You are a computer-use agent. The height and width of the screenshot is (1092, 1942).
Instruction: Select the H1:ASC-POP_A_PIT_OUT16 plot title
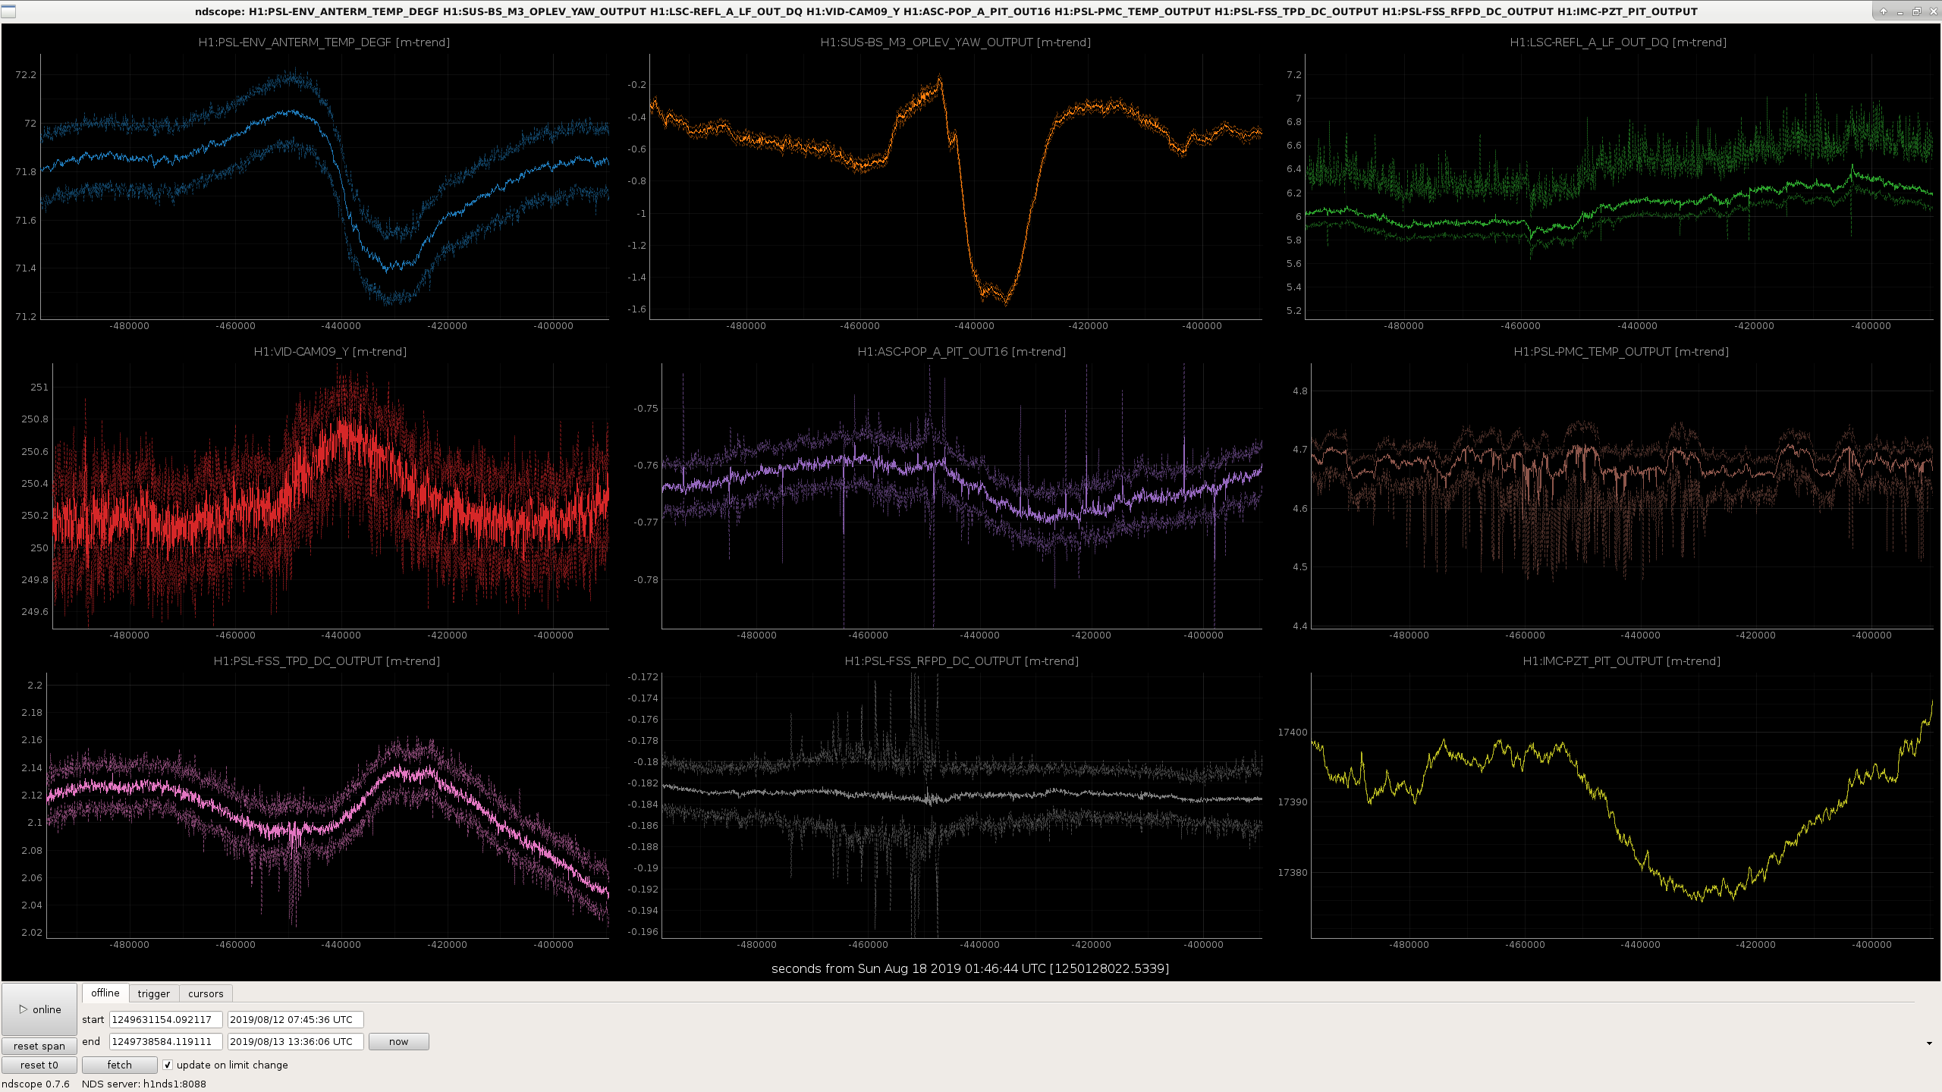(962, 352)
